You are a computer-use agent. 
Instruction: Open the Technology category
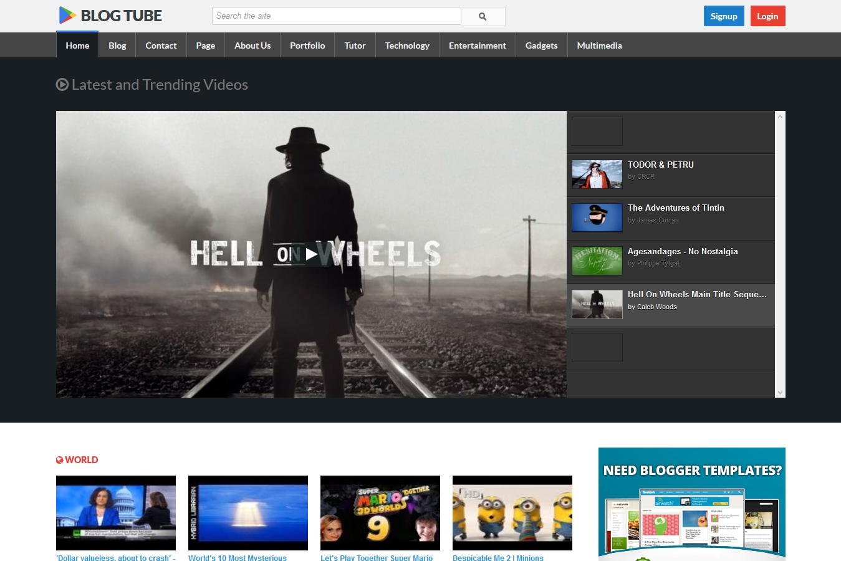click(407, 45)
